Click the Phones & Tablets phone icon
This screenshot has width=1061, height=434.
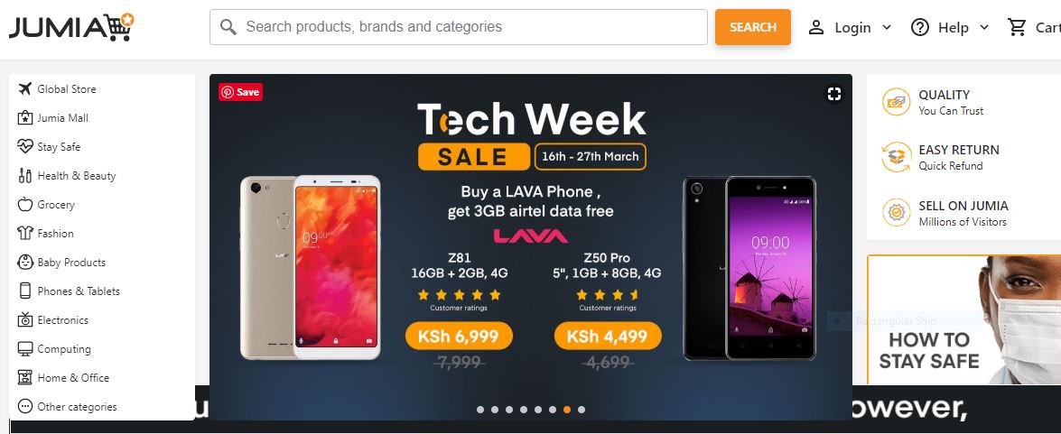coord(25,291)
